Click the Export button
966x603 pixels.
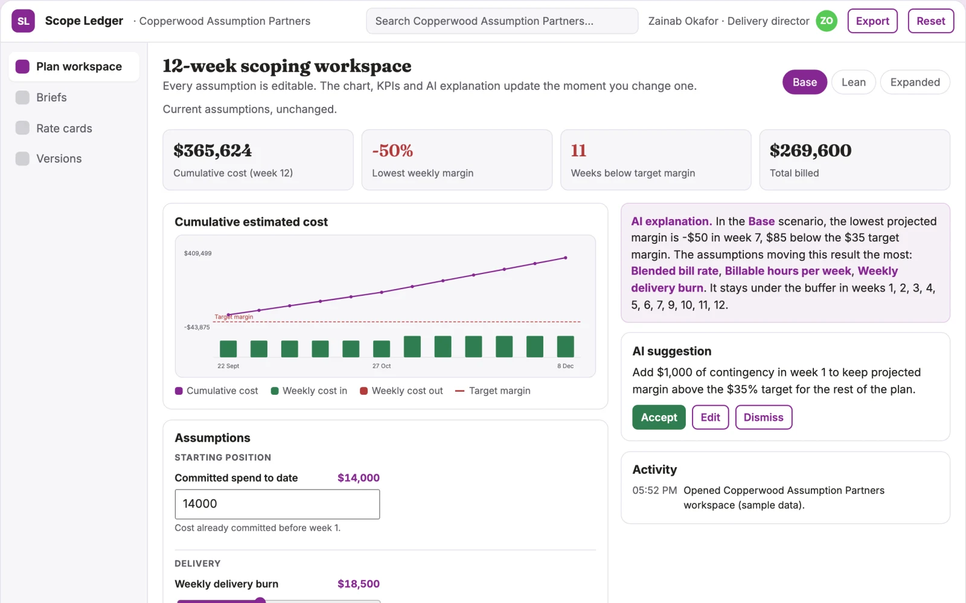point(872,21)
